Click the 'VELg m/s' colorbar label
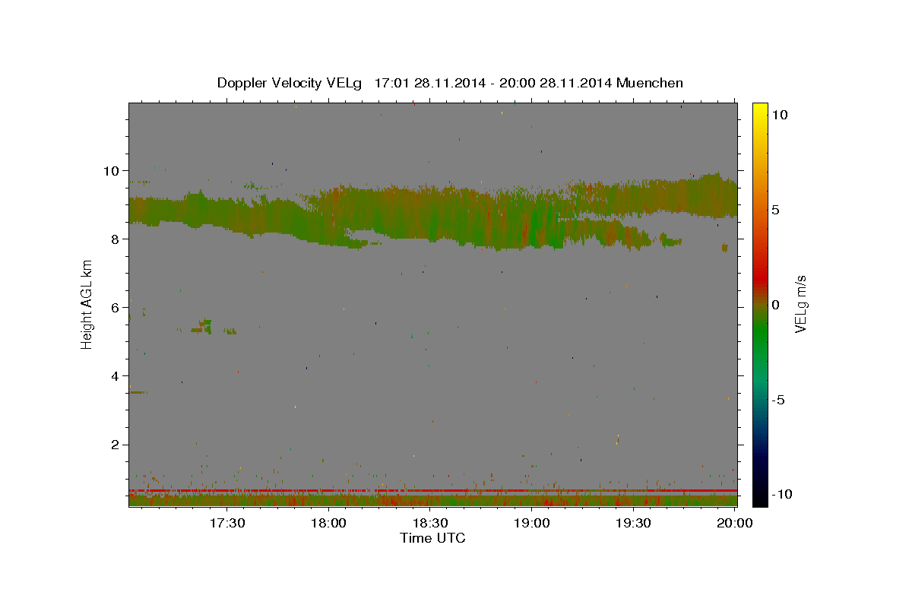 (800, 305)
